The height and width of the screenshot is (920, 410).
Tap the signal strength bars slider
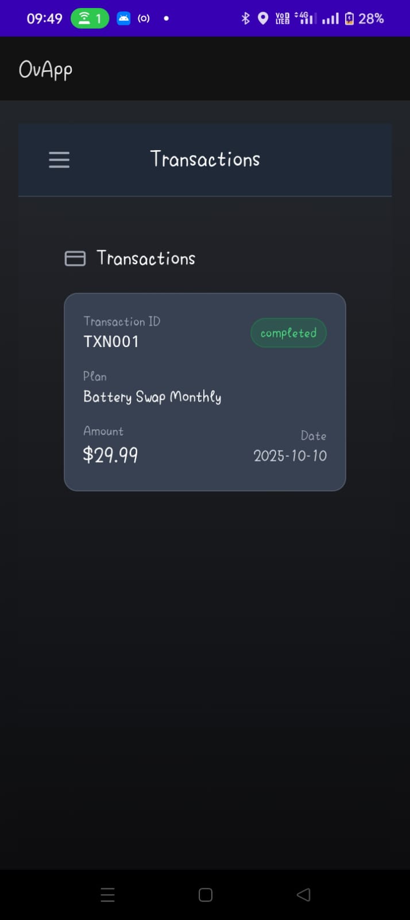[329, 18]
